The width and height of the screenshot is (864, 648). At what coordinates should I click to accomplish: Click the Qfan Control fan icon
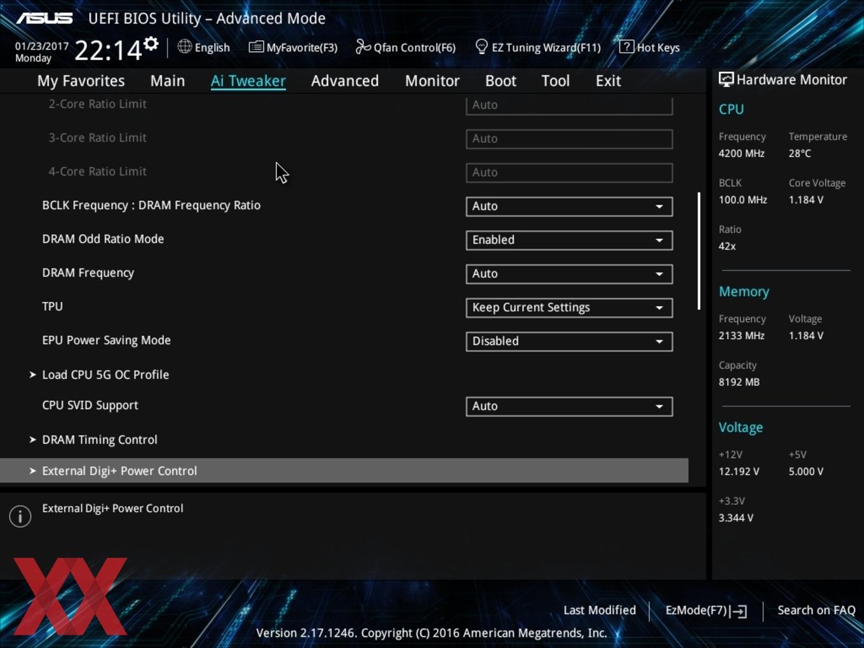click(x=363, y=46)
